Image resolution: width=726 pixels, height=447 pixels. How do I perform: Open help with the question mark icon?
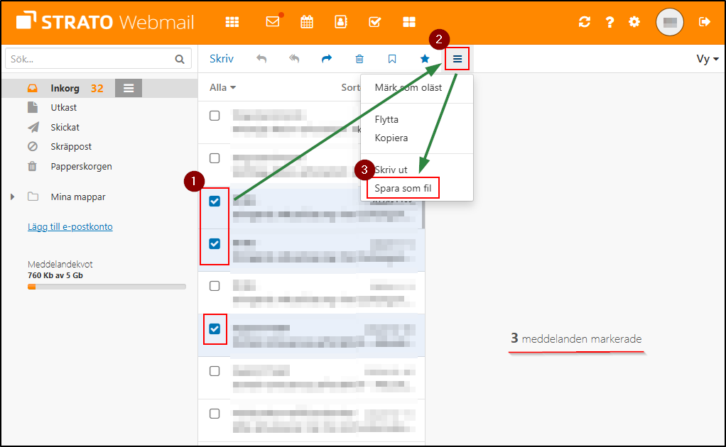(609, 22)
